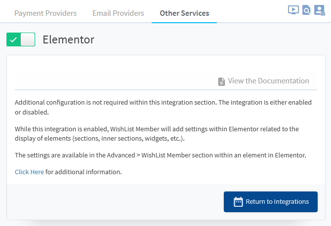Screen dimensions: 331x226
Task: Click 'for additional information.' text
Action: (83, 172)
